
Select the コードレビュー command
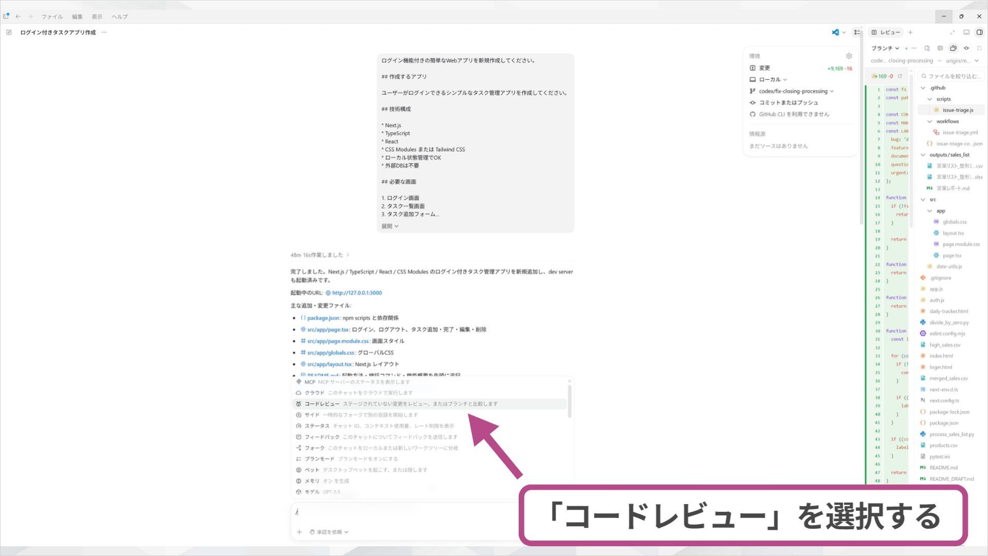430,404
